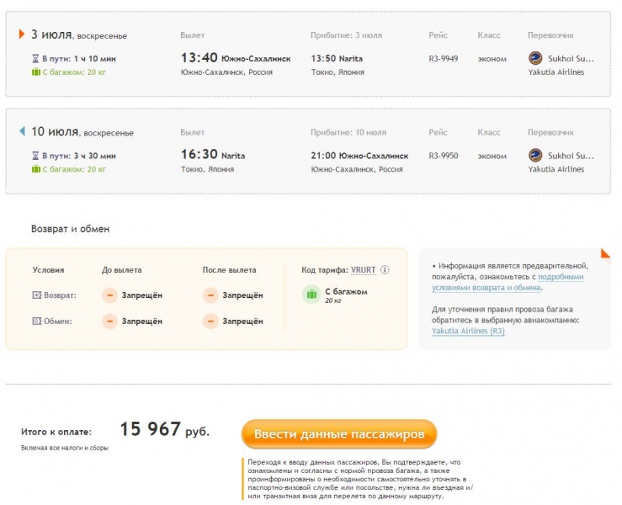The height and width of the screenshot is (505, 622).
Task: Follow the Yakutia Airlines (R3) link
Action: [x=468, y=332]
